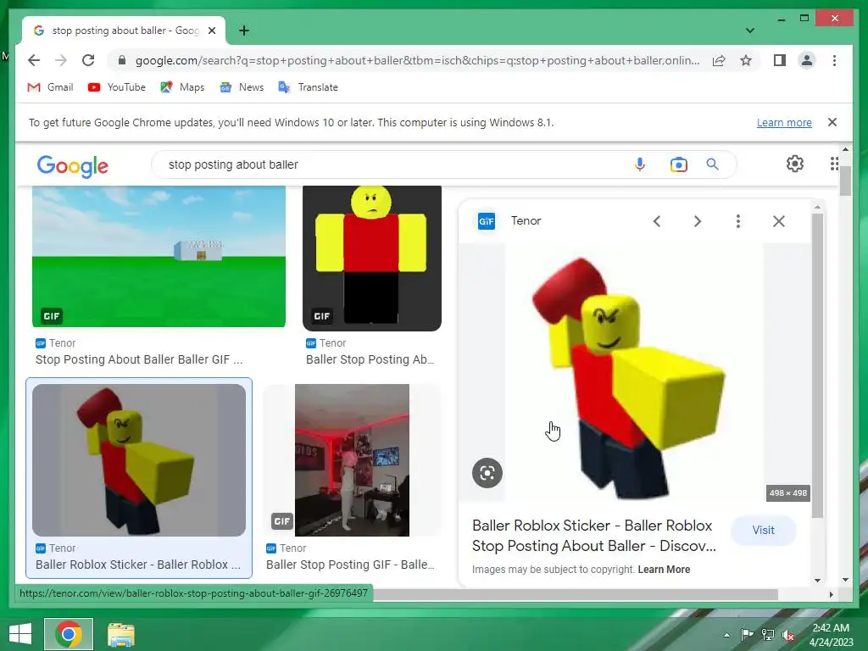This screenshot has width=868, height=651.
Task: Open News bookmark
Action: tap(242, 87)
